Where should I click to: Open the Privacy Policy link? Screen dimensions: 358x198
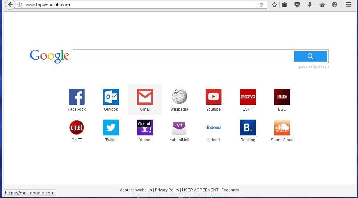point(167,190)
